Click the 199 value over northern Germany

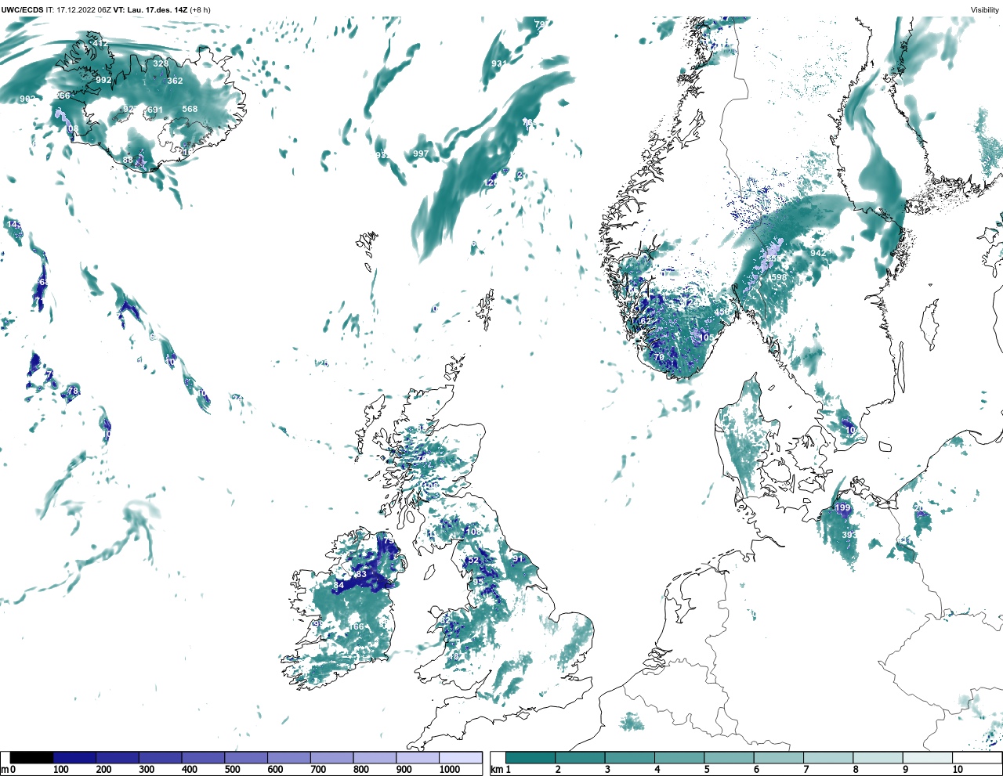842,509
